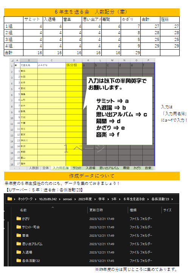
Task: Go to 2023年度 in breadcrumb path
Action: click(x=85, y=199)
